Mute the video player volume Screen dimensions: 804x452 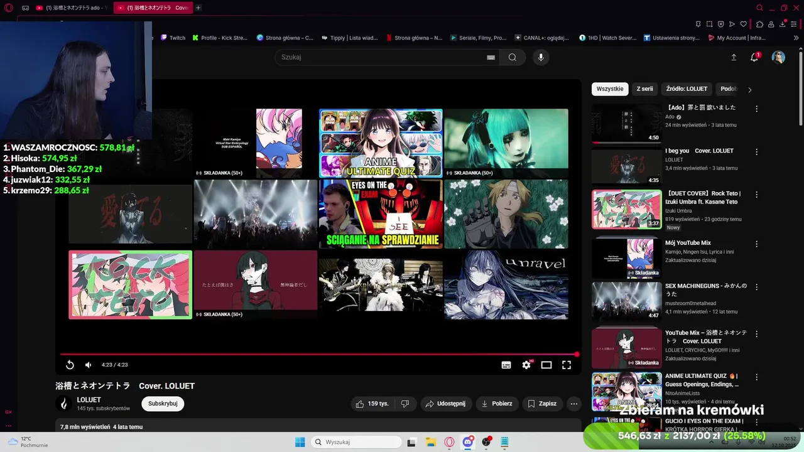(x=89, y=365)
